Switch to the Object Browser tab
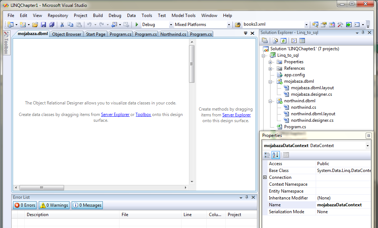Screen dimensions: 378x228 (67, 34)
